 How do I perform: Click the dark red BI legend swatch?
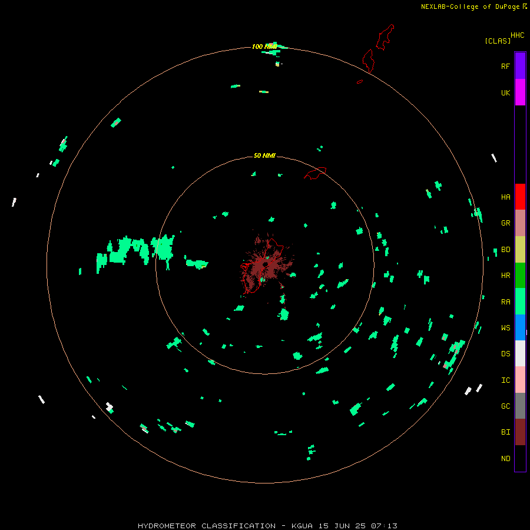[520, 432]
